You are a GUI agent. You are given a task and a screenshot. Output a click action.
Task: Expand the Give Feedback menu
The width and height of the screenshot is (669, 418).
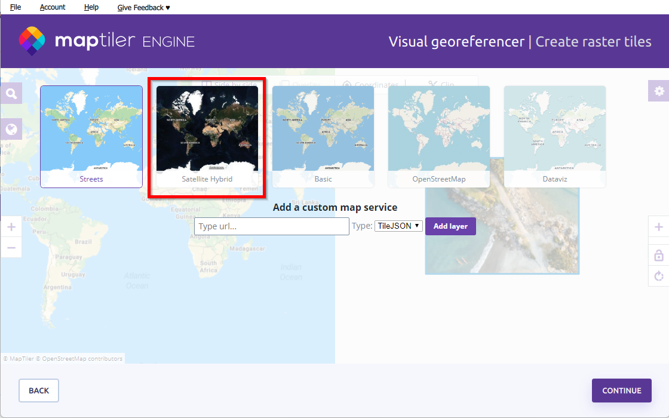(x=143, y=7)
